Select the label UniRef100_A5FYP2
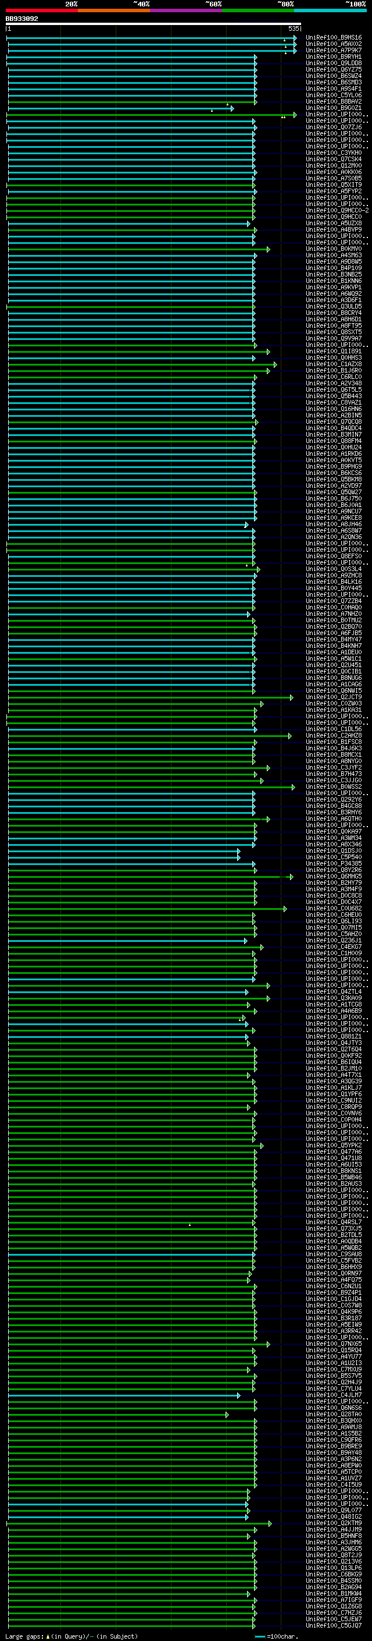372x1641 pixels. 334,191
